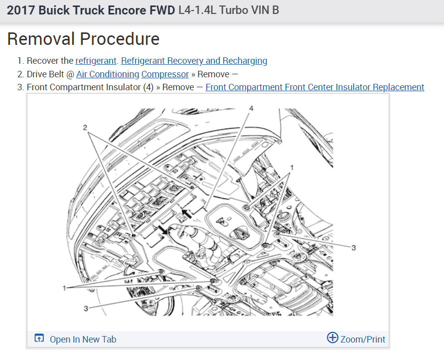Click the 'Recover the' text in step 1
Image resolution: width=444 pixels, height=351 pixels.
pyautogui.click(x=50, y=61)
